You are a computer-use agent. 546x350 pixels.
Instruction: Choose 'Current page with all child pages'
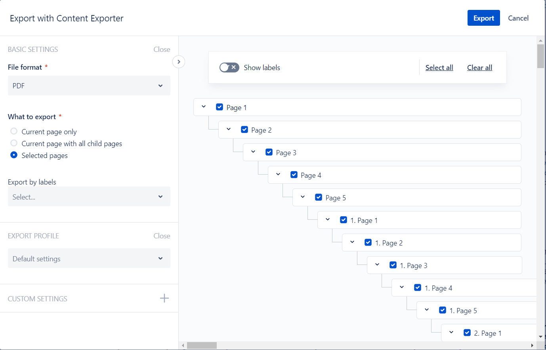click(14, 143)
